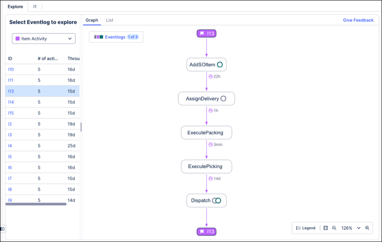Click the fit-to-screen icon
Viewport: 382px width, 242px height.
point(326,228)
